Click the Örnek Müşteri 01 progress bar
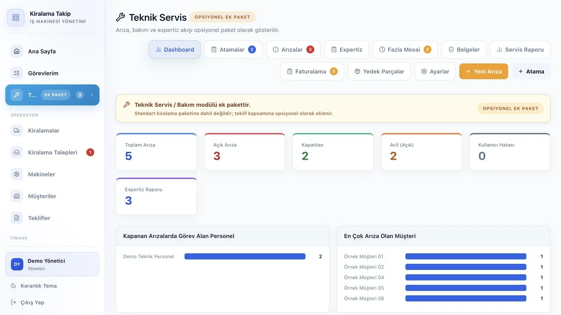561x315 pixels. coord(466,256)
